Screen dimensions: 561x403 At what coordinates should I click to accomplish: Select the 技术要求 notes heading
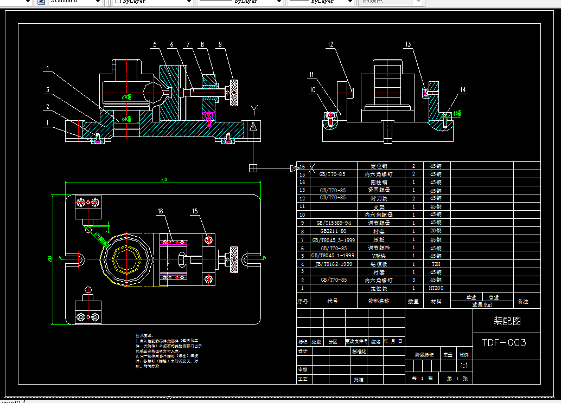click(x=144, y=336)
